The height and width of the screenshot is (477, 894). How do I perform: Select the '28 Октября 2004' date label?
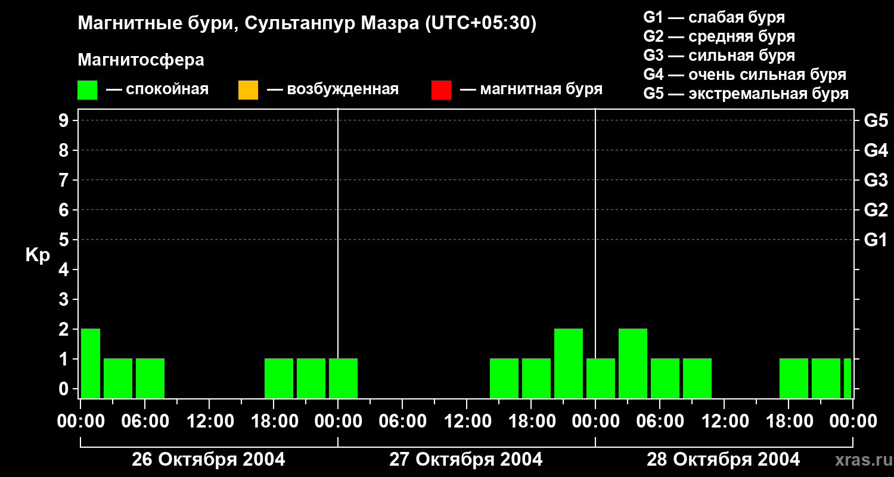723,460
